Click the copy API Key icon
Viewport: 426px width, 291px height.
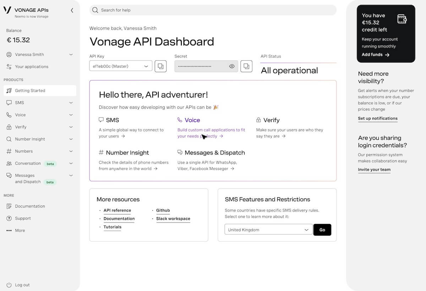point(160,66)
